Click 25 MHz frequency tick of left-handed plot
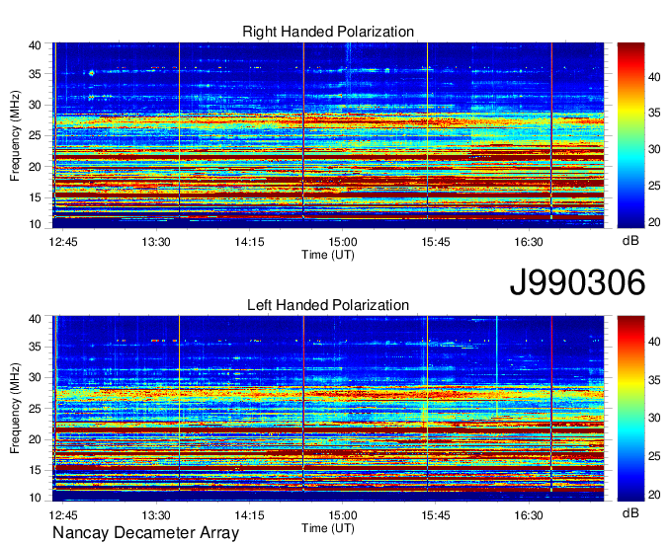Viewport: 672px width, 545px height. coord(35,409)
